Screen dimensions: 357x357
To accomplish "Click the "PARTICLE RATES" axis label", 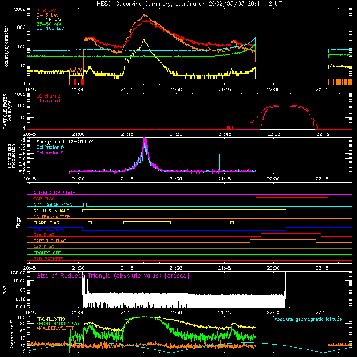I will coord(5,112).
